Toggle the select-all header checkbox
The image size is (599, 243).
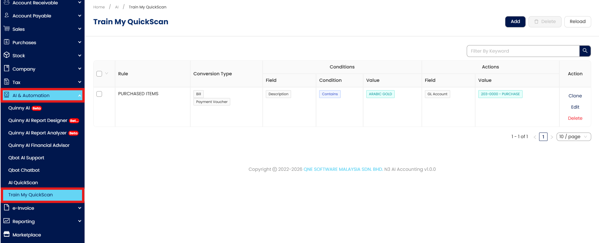(99, 74)
